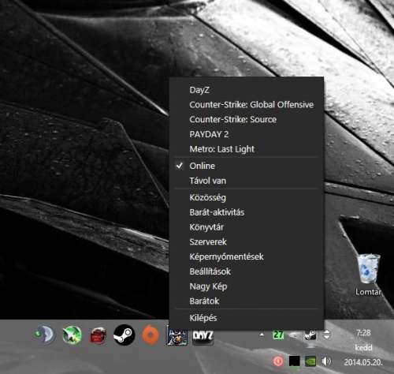
Task: Open the NVIDIA tray icon
Action: coord(310,361)
